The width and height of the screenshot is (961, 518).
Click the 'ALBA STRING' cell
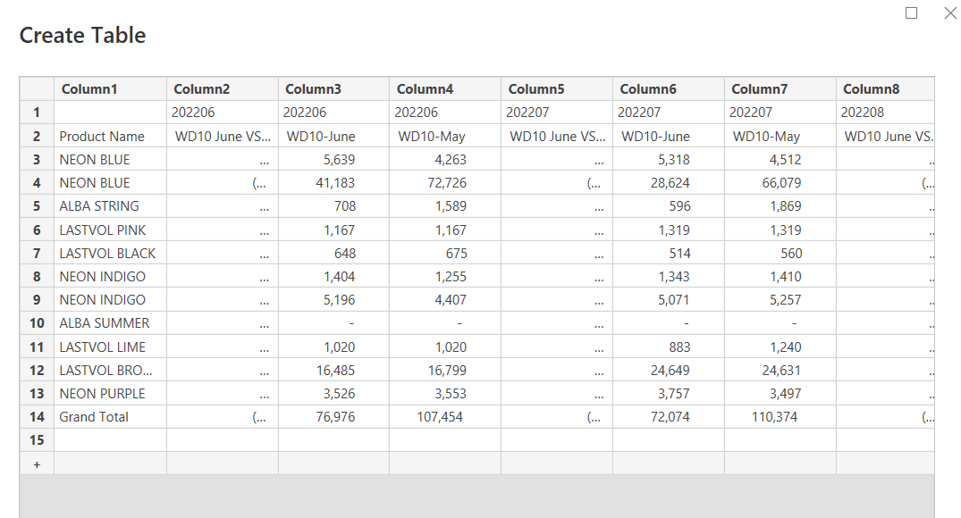pyautogui.click(x=110, y=206)
